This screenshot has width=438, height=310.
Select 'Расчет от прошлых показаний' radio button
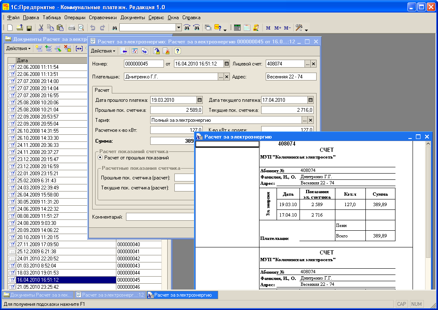coord(100,158)
